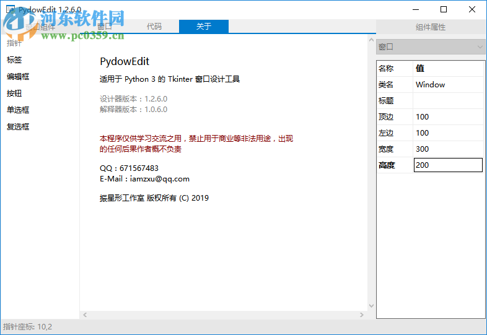Click the 值 column header
Image resolution: width=487 pixels, height=335 pixels.
448,68
